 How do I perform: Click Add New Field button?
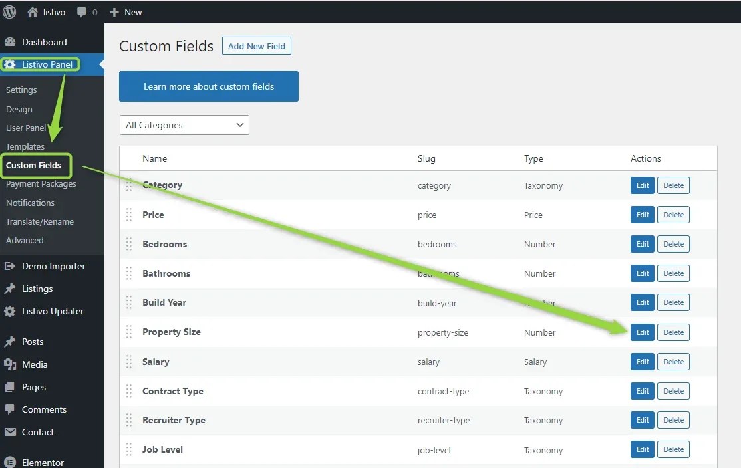(x=257, y=46)
